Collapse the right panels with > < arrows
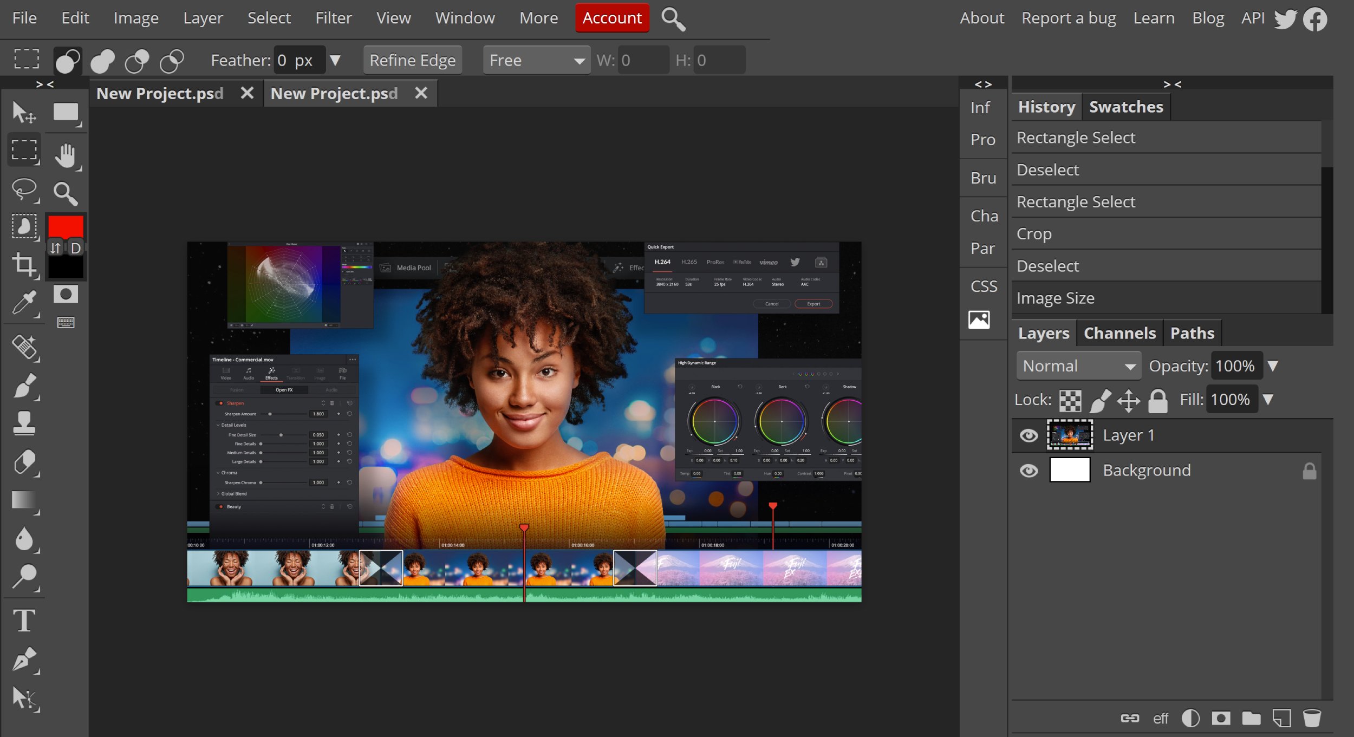 pos(1172,84)
